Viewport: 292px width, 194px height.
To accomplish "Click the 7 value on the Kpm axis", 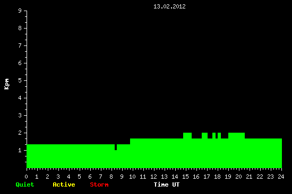I will 20,45.
